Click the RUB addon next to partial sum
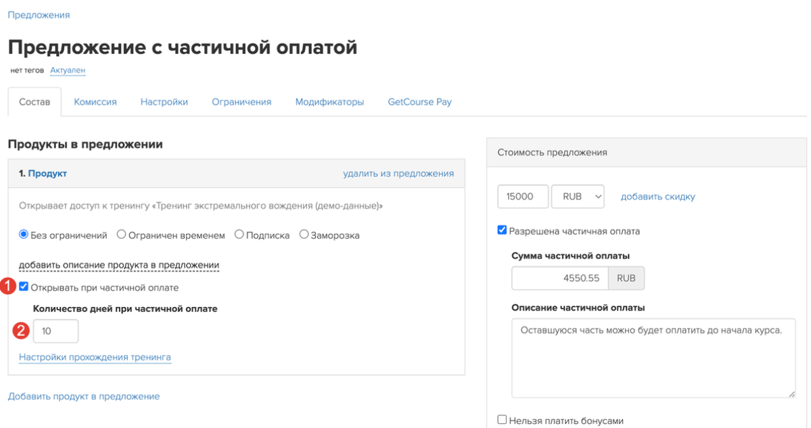 [x=626, y=278]
